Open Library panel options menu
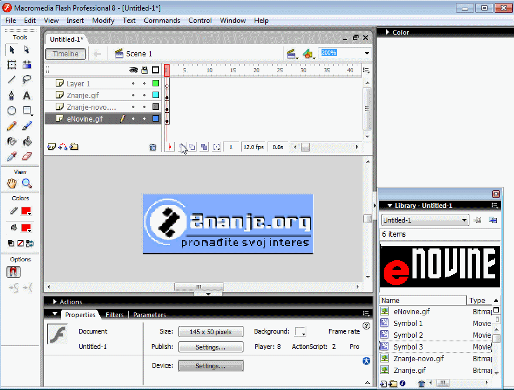The width and height of the screenshot is (514, 390). [x=495, y=206]
